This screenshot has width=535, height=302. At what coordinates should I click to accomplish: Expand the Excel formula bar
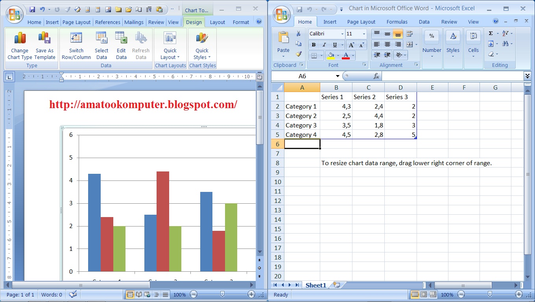coord(528,76)
